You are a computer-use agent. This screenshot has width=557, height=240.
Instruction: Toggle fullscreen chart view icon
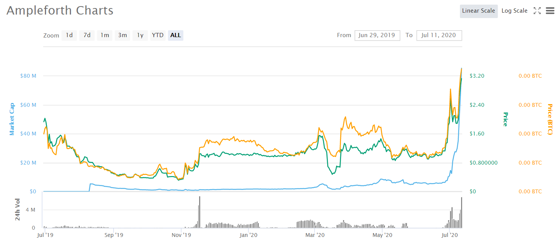[x=537, y=11]
